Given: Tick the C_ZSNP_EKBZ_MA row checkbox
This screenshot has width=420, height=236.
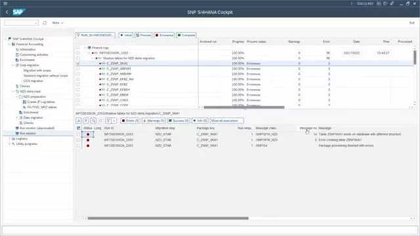Looking at the screenshot, I should 78,79.
